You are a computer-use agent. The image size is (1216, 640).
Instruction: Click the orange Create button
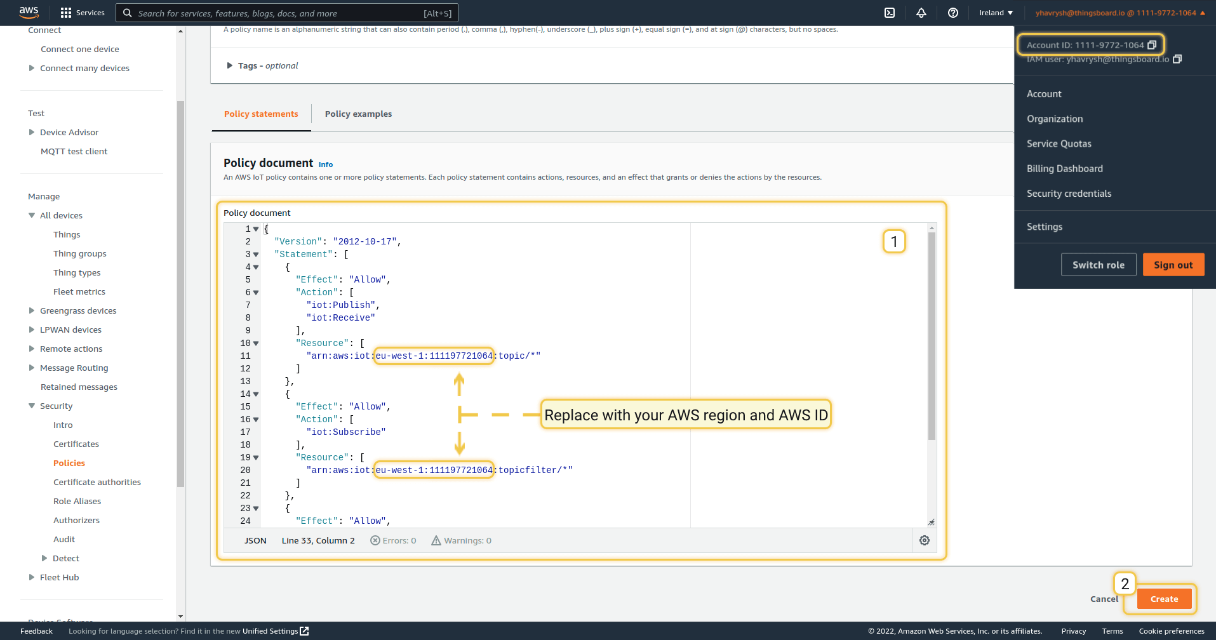(1164, 599)
